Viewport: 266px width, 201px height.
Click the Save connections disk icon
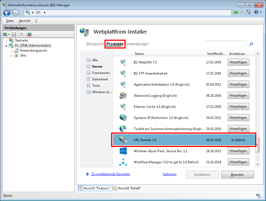14,34
